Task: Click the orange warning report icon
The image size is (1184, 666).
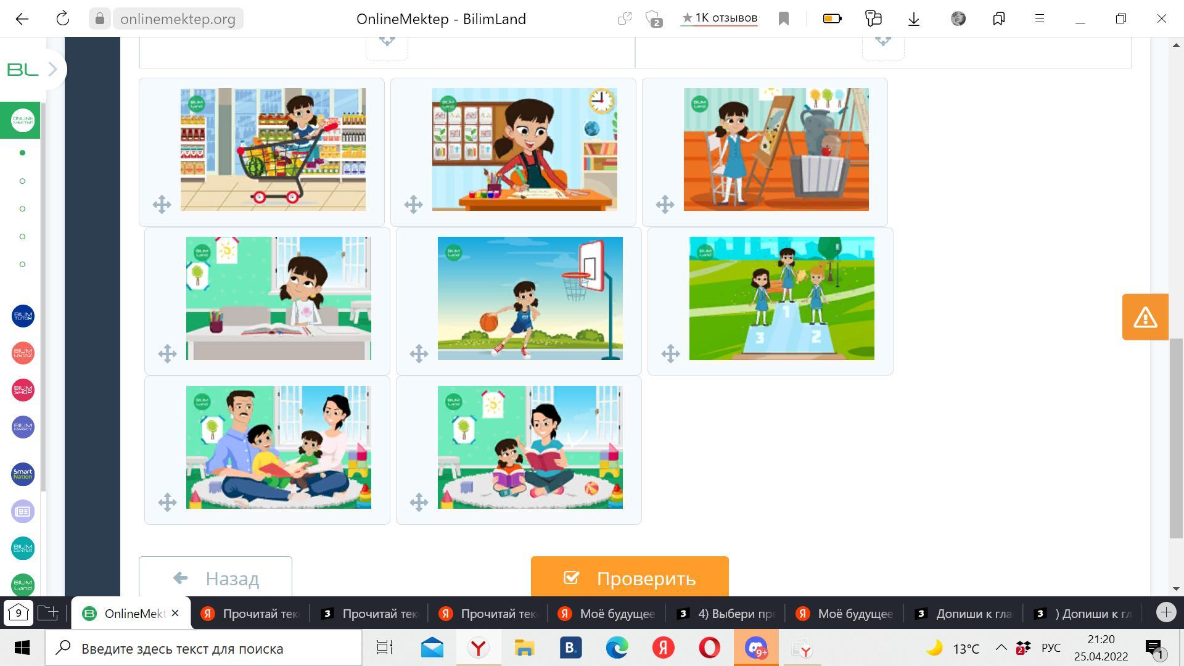Action: pyautogui.click(x=1145, y=317)
